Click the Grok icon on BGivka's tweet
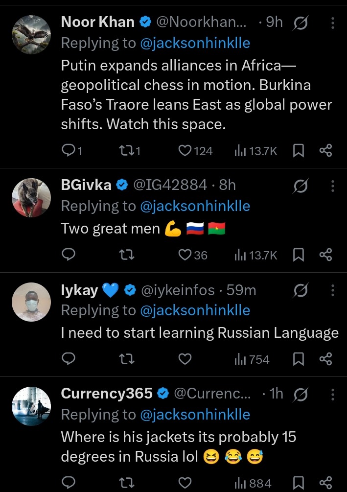347x492 pixels. pyautogui.click(x=299, y=185)
